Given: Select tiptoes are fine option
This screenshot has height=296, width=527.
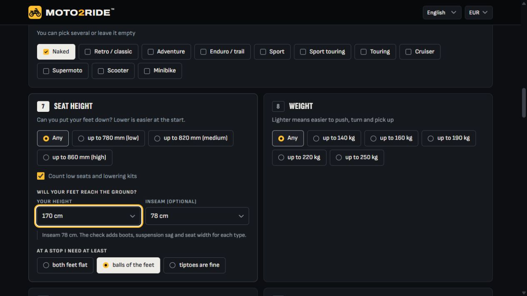Looking at the screenshot, I should [x=195, y=265].
